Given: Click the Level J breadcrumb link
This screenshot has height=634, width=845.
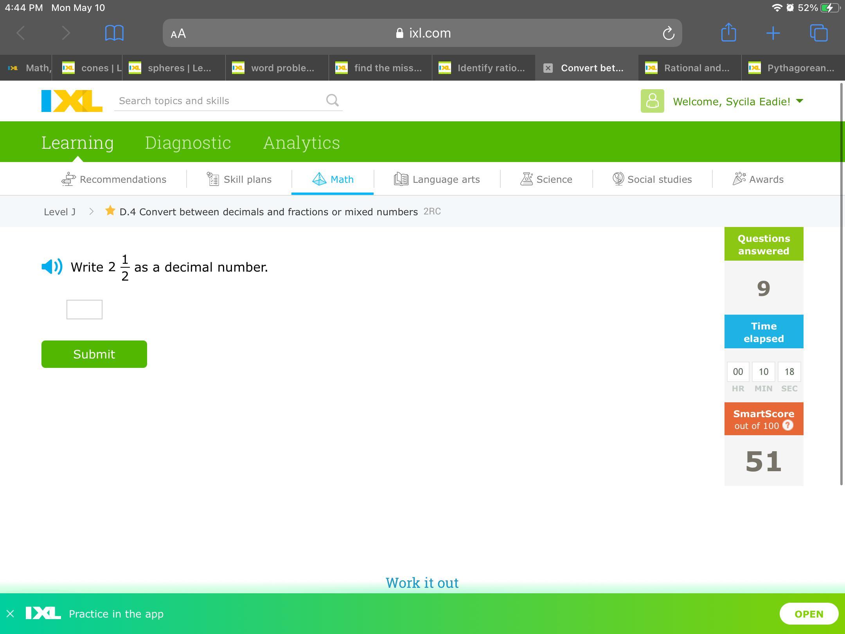Looking at the screenshot, I should (59, 212).
